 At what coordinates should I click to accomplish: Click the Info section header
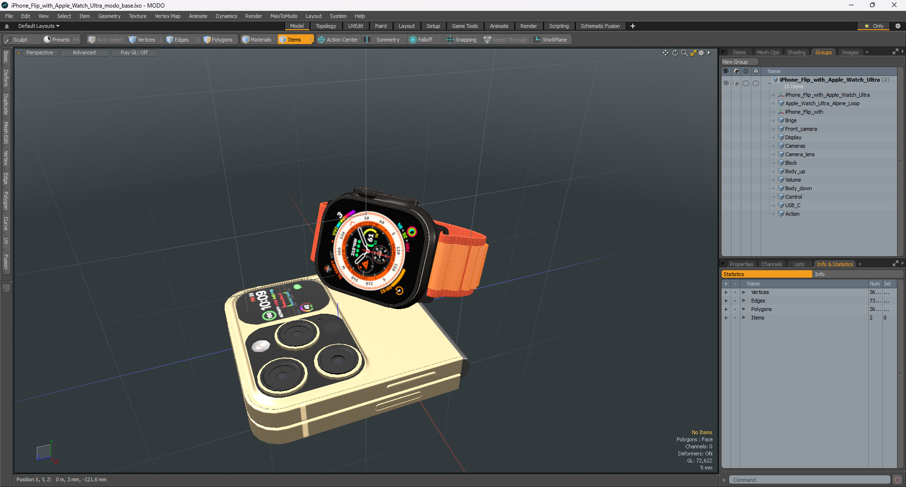tap(858, 274)
